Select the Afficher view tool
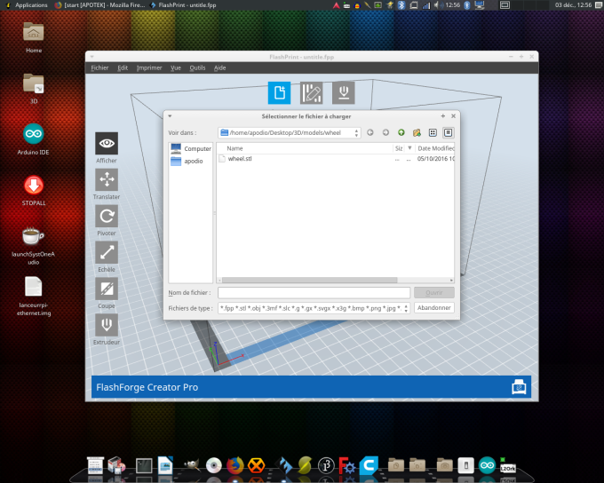 coord(107,144)
